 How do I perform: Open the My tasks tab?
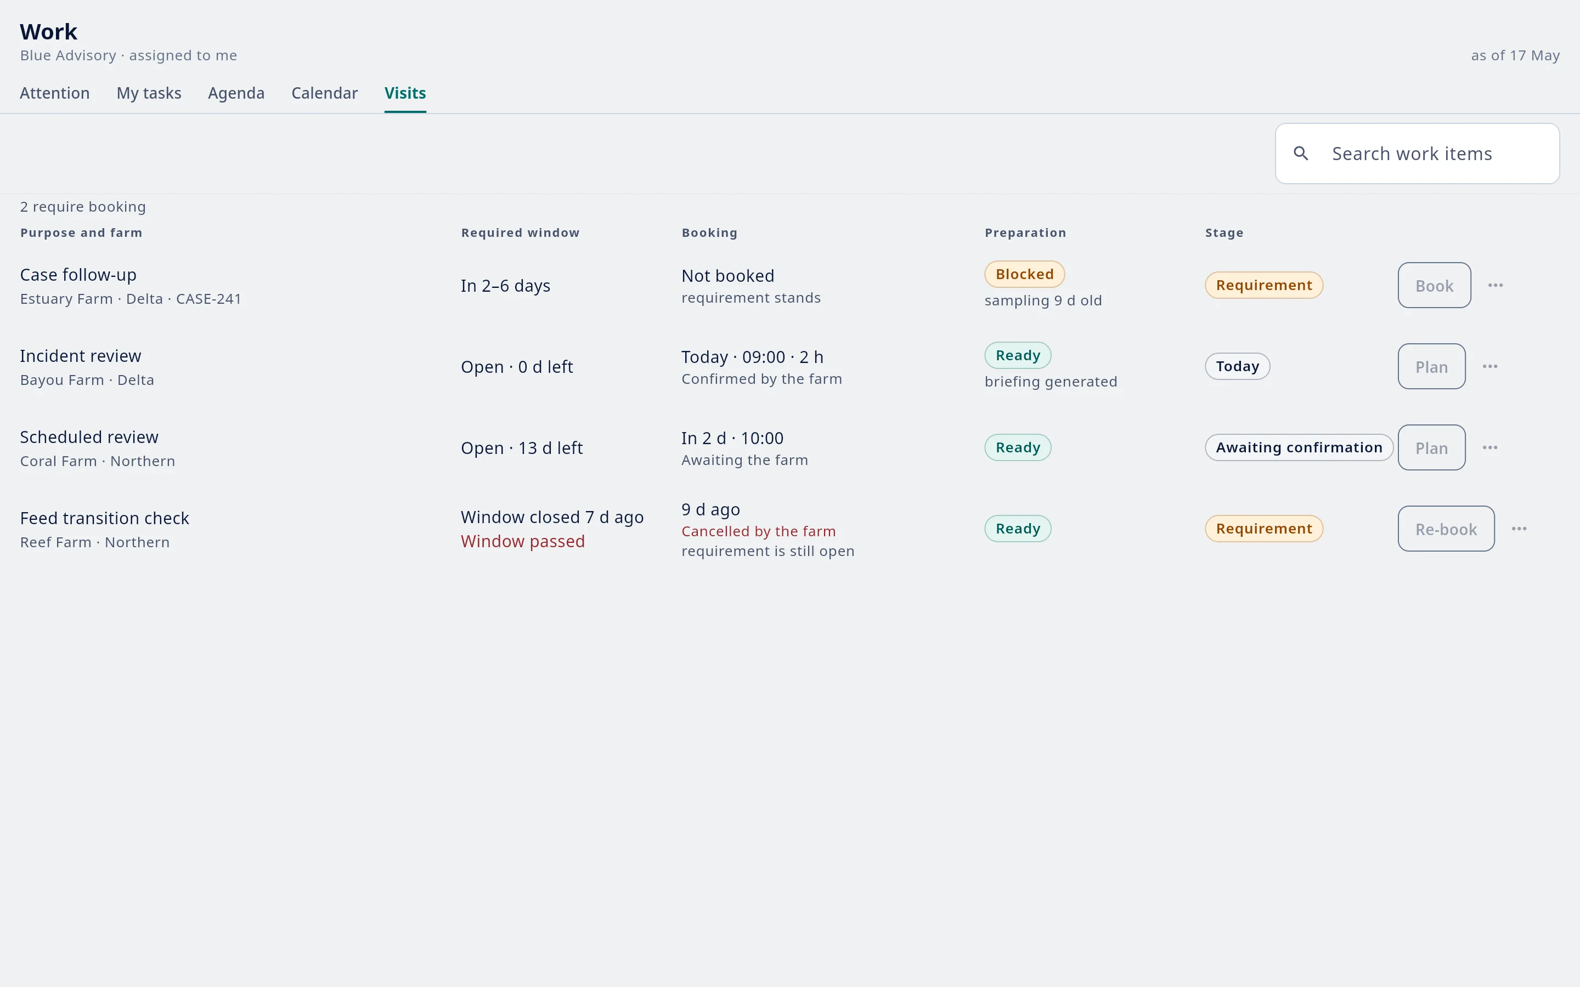tap(149, 93)
